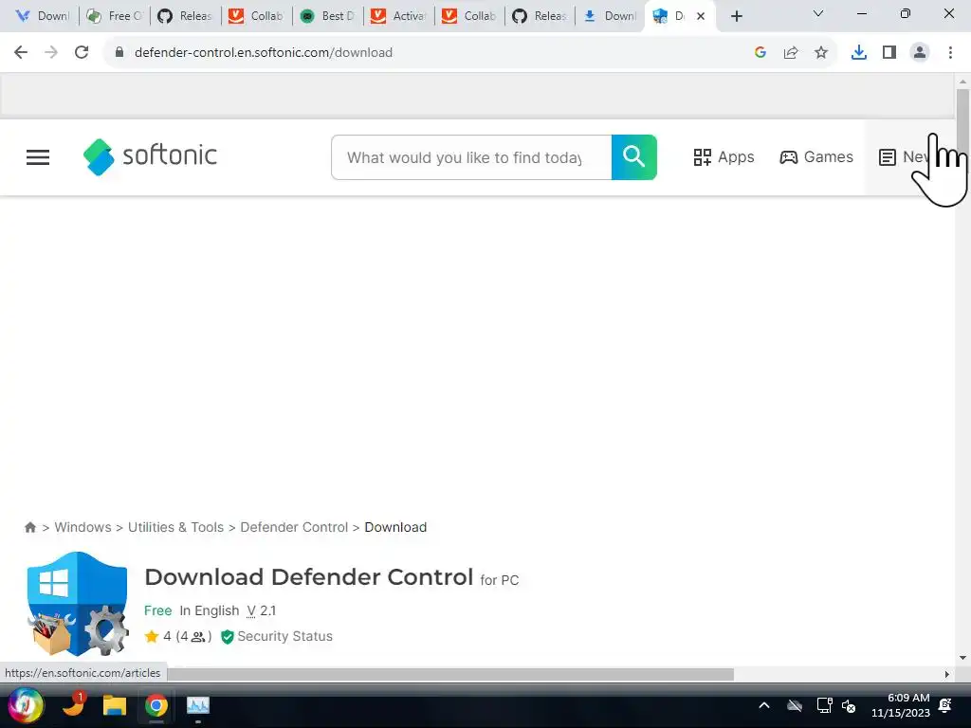Screen dimensions: 971x728
Task: Click the star rating 4
Action: coord(158,636)
